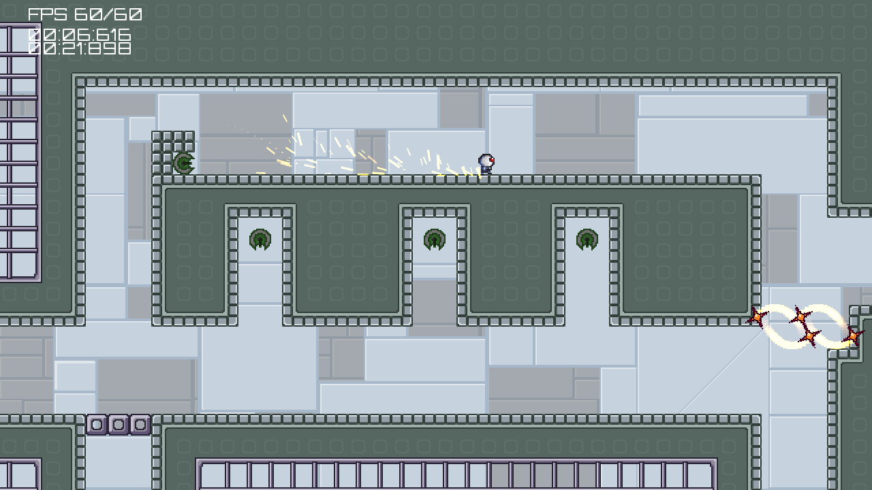Click the small tiled block stack above the wall turret
872x490 pixels.
point(173,142)
